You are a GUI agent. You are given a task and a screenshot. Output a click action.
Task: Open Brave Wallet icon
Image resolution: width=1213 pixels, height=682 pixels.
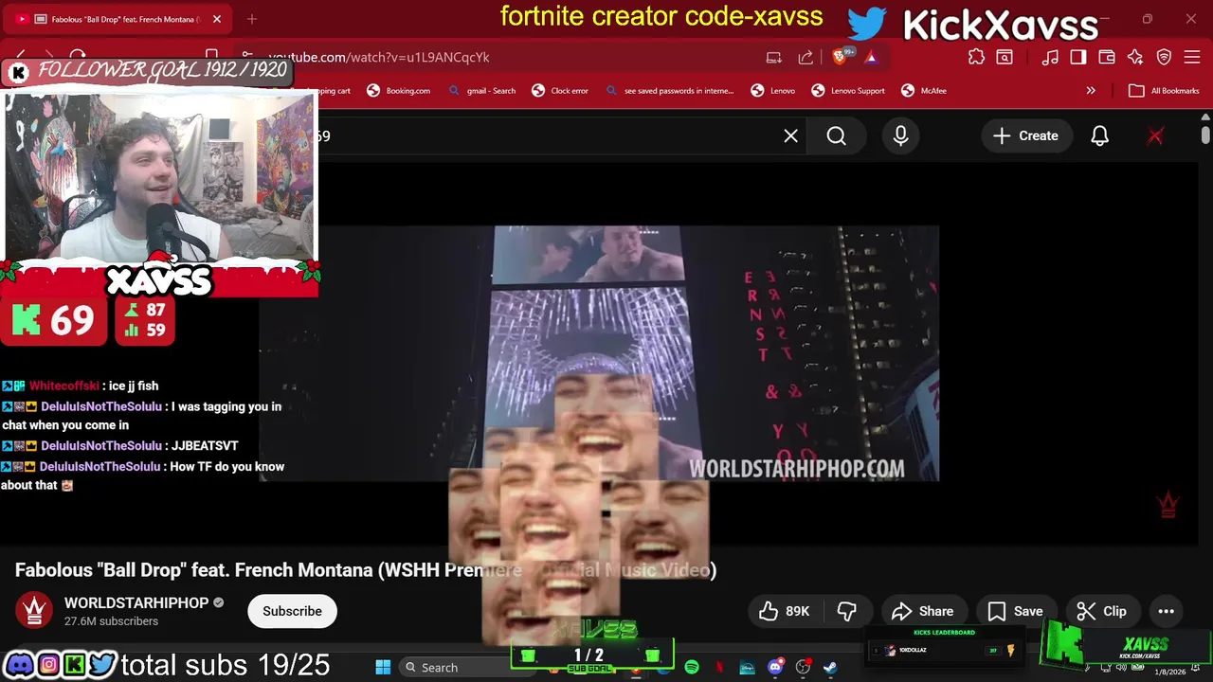pos(1107,57)
